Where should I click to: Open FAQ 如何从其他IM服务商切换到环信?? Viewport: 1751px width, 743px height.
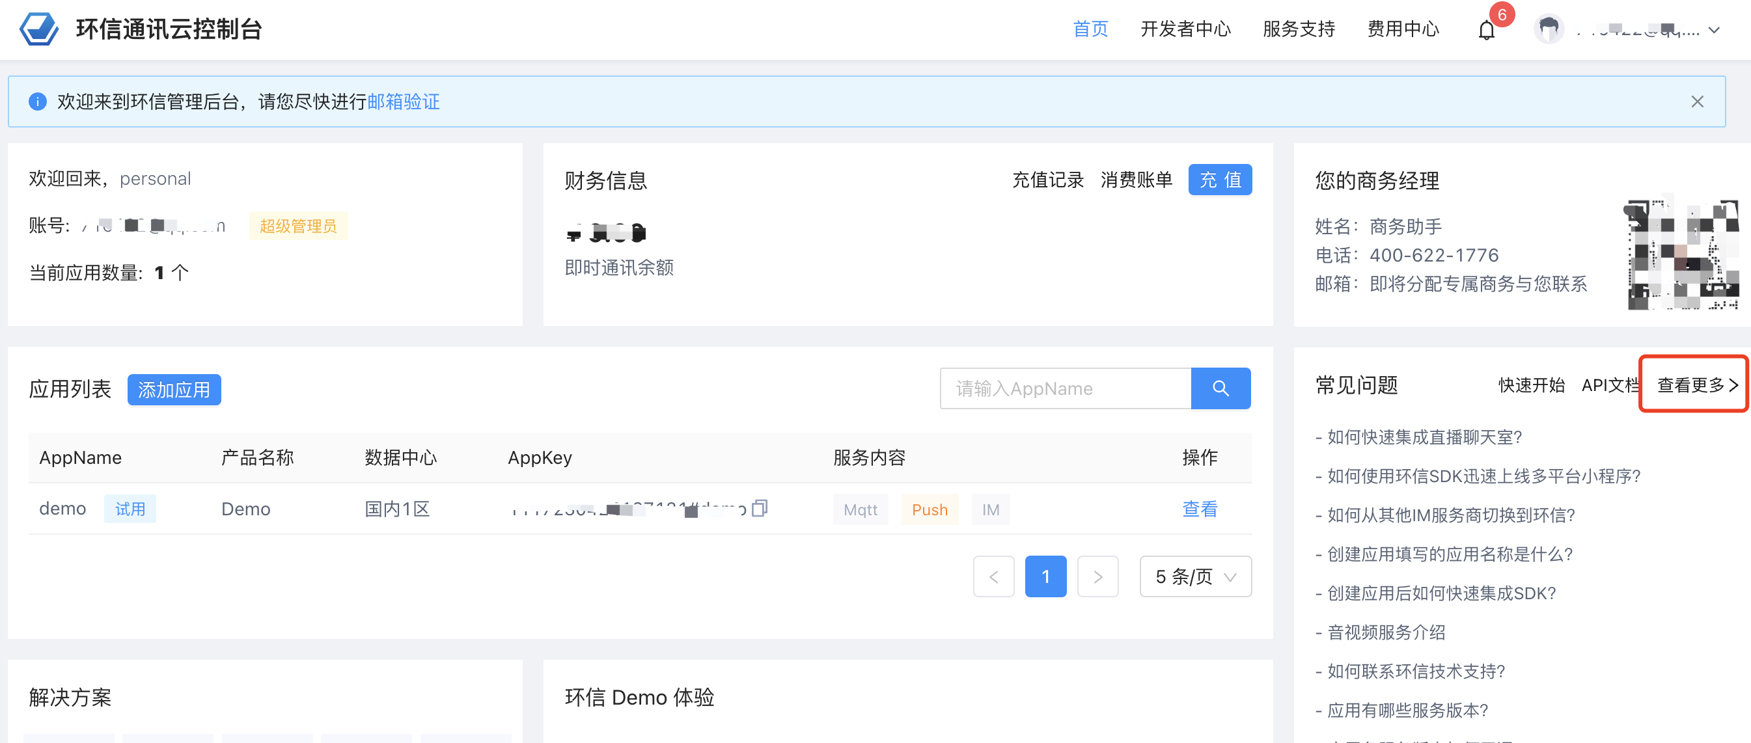pos(1450,515)
